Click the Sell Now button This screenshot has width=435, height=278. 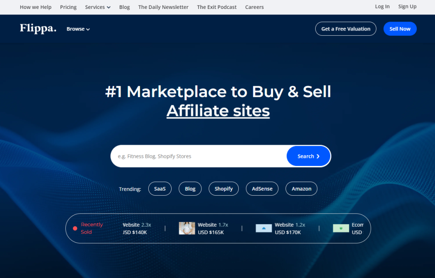coord(400,29)
